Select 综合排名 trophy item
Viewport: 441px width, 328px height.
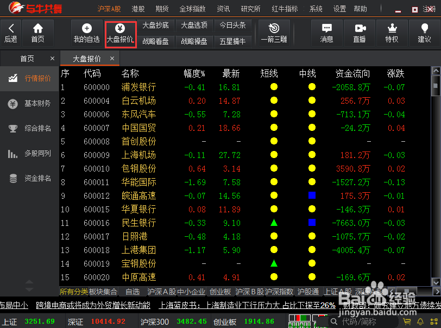click(29, 129)
